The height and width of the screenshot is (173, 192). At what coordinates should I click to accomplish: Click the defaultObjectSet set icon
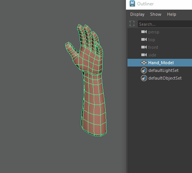(144, 78)
